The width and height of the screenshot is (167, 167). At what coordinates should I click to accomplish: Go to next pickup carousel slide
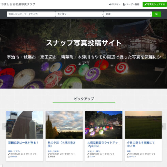point(163,126)
